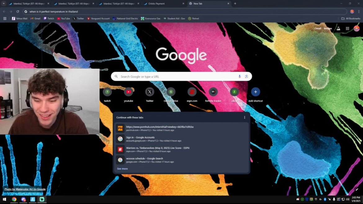This screenshot has height=204, width=363.
Task: Click the Gmail link on Google page
Action: [318, 28]
